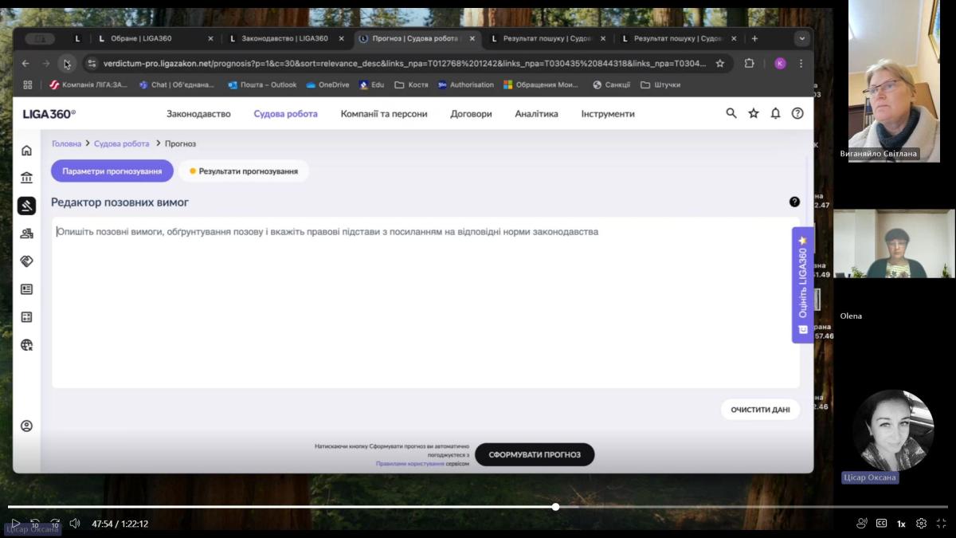The height and width of the screenshot is (538, 956).
Task: Click the video progress bar handle
Action: [555, 507]
